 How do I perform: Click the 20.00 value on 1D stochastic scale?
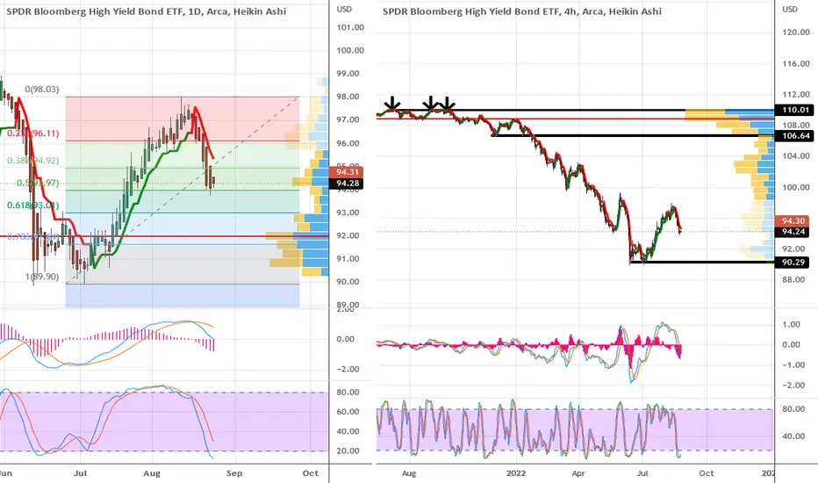[348, 451]
